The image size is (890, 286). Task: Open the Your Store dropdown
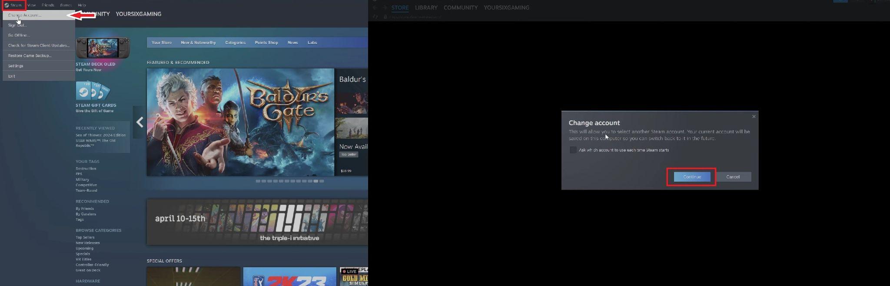(x=162, y=43)
